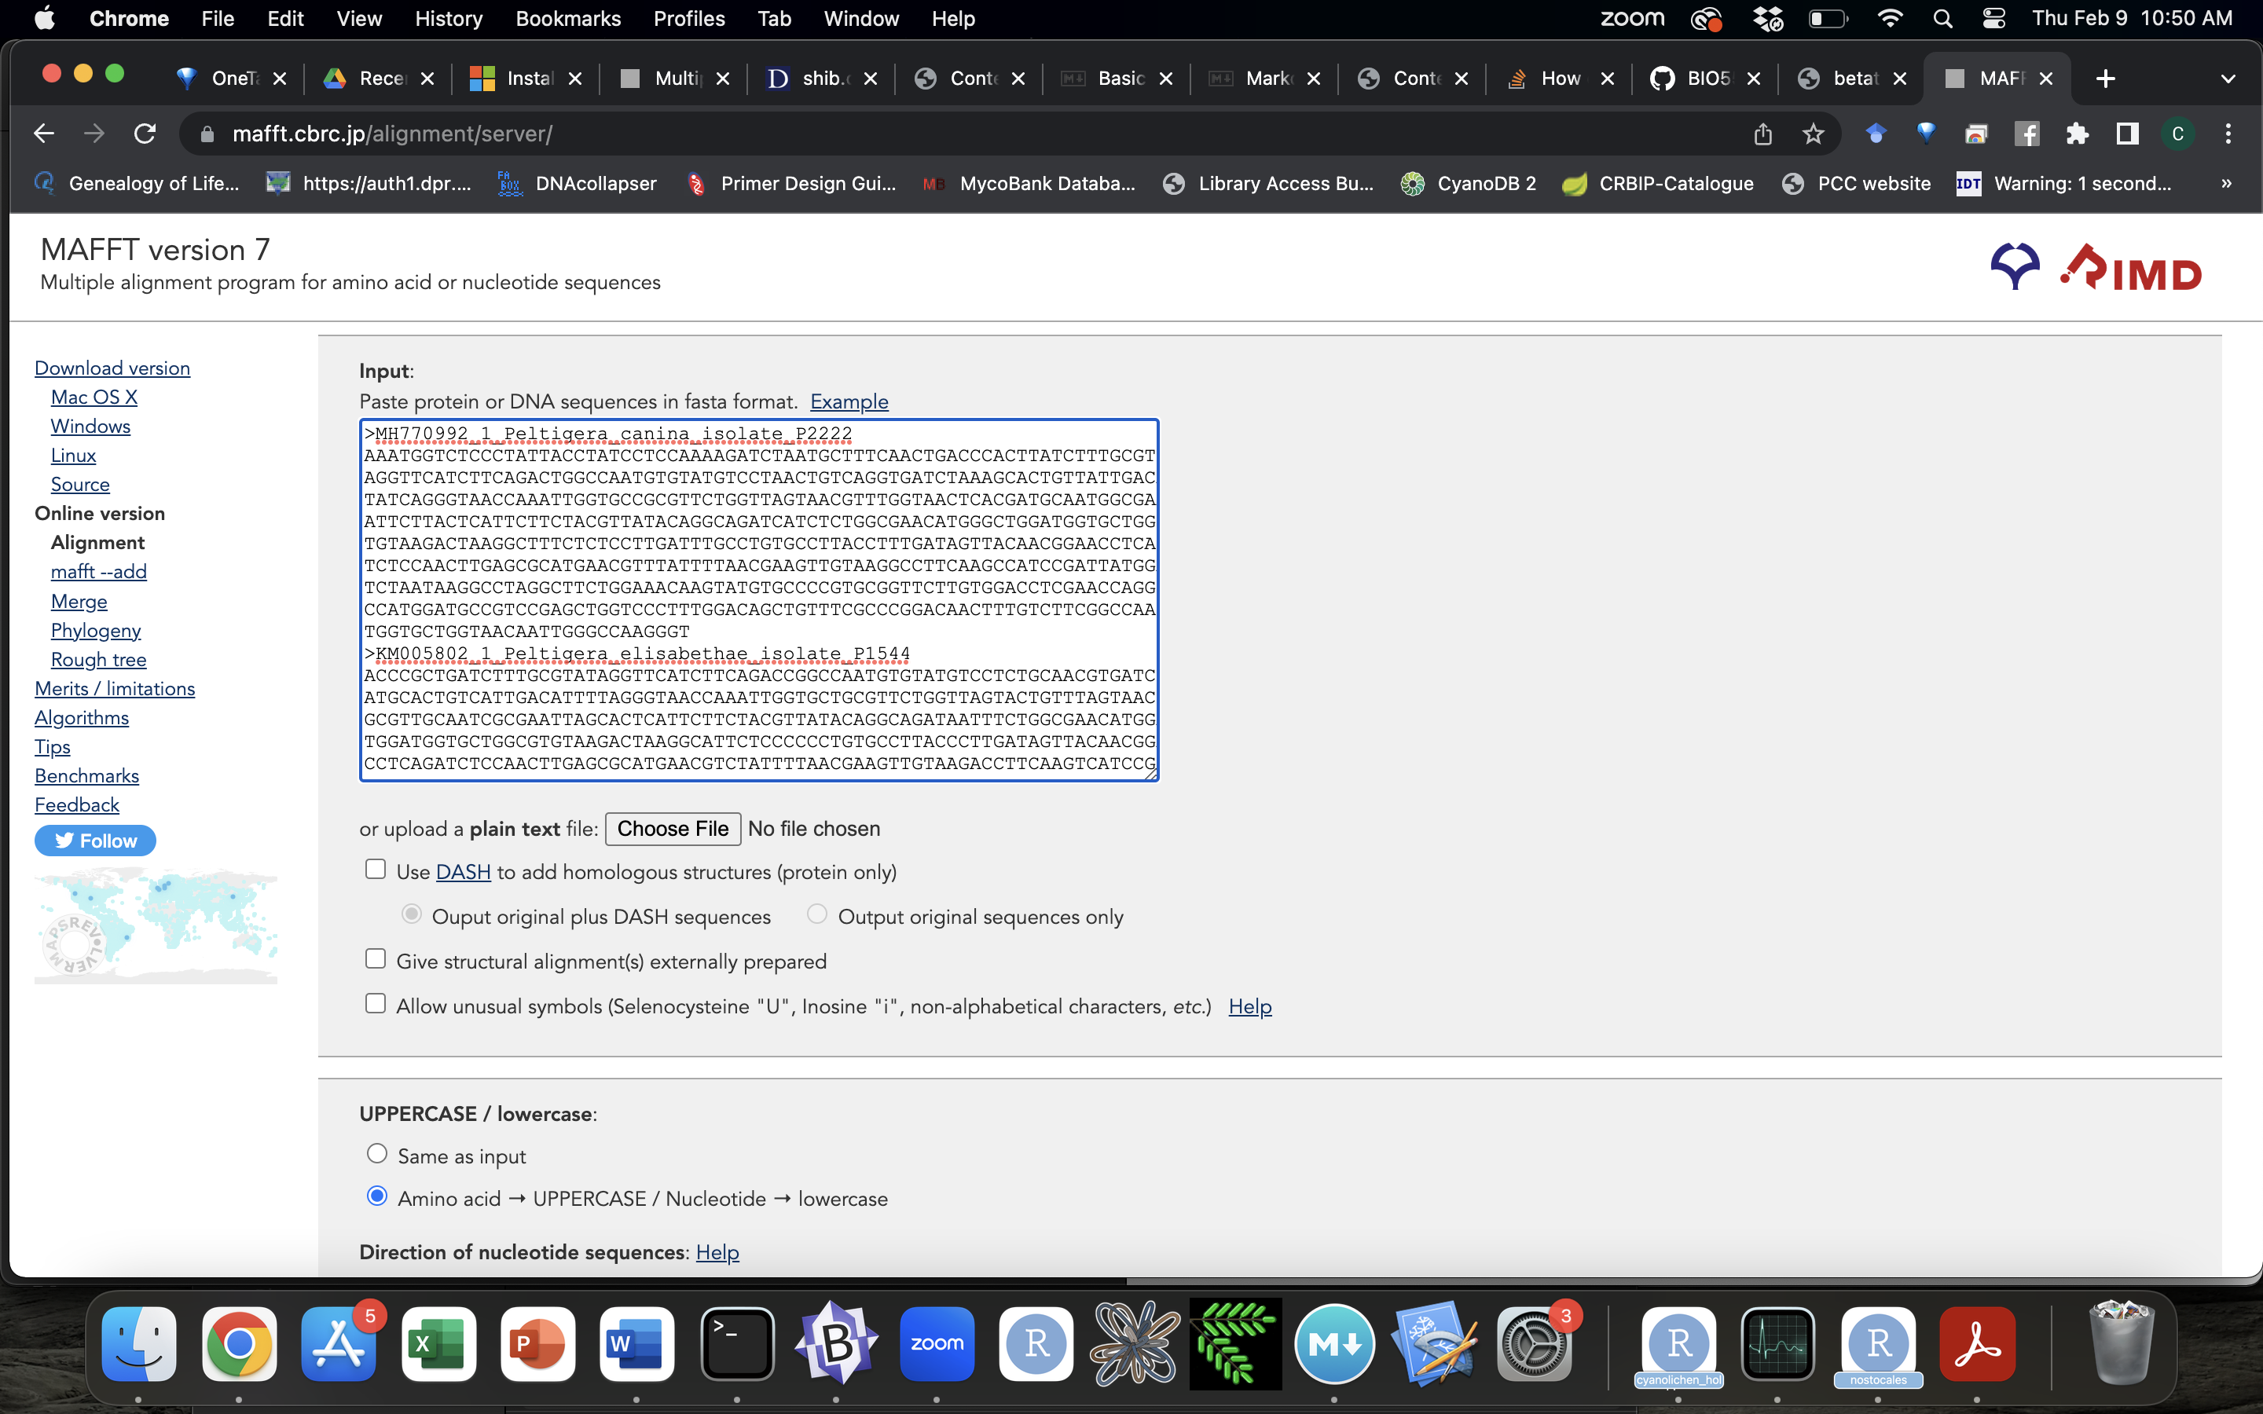Click inside the sequence input textarea
This screenshot has height=1414, width=2263.
[757, 599]
